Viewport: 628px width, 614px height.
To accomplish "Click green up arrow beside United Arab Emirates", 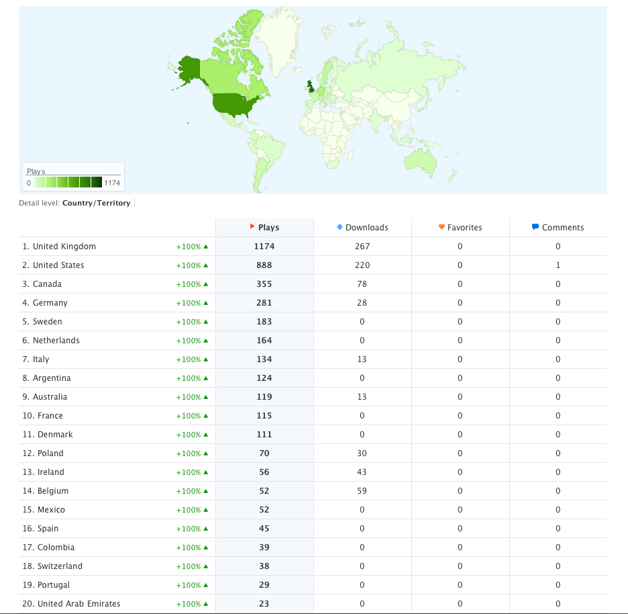I will pyautogui.click(x=205, y=604).
